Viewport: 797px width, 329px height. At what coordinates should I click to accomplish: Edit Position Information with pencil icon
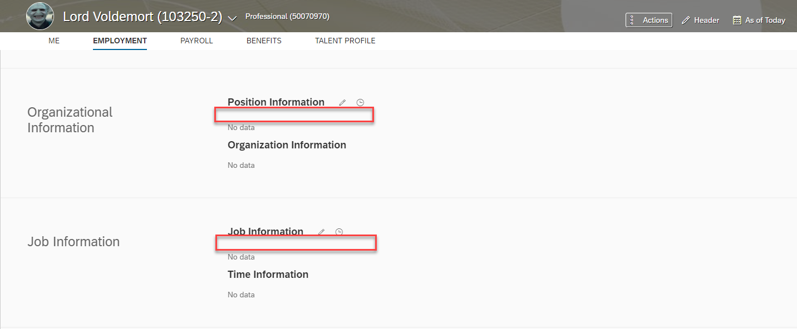[x=342, y=102]
